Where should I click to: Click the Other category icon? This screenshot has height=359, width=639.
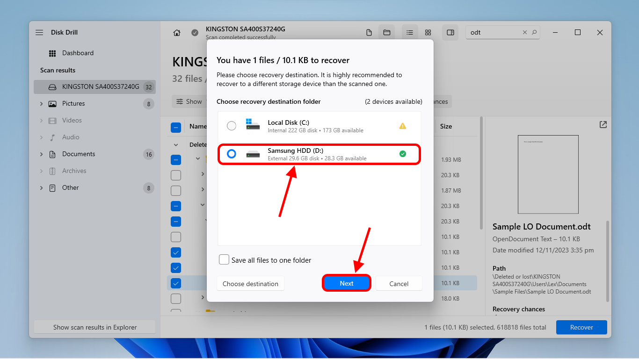click(52, 187)
